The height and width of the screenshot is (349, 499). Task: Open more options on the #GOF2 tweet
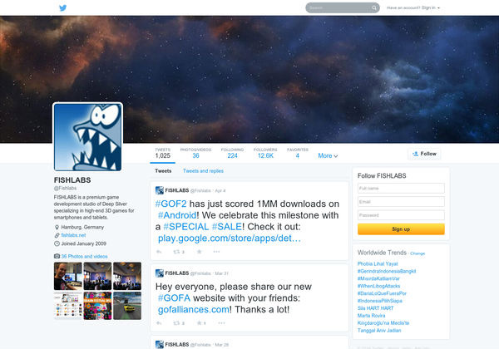(217, 251)
